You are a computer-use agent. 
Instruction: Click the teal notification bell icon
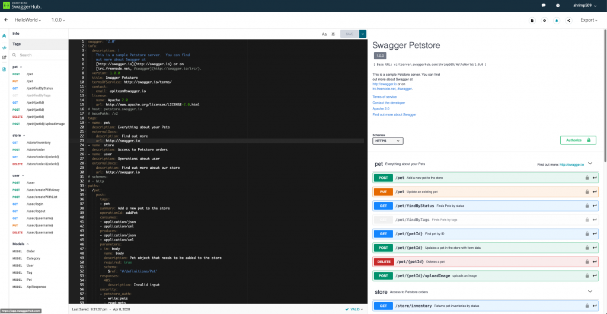coord(557,21)
